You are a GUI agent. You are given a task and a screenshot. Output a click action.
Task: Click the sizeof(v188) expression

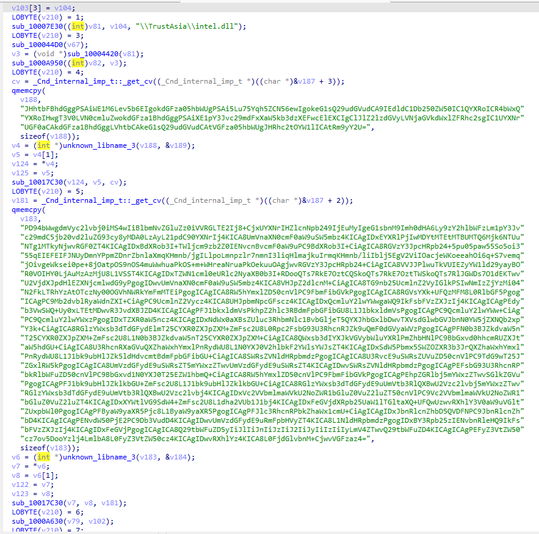point(48,137)
